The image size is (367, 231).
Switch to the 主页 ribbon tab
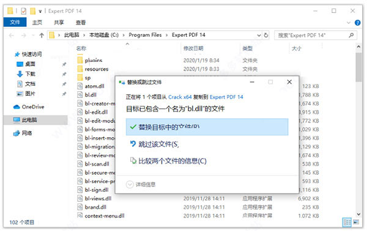tap(37, 22)
